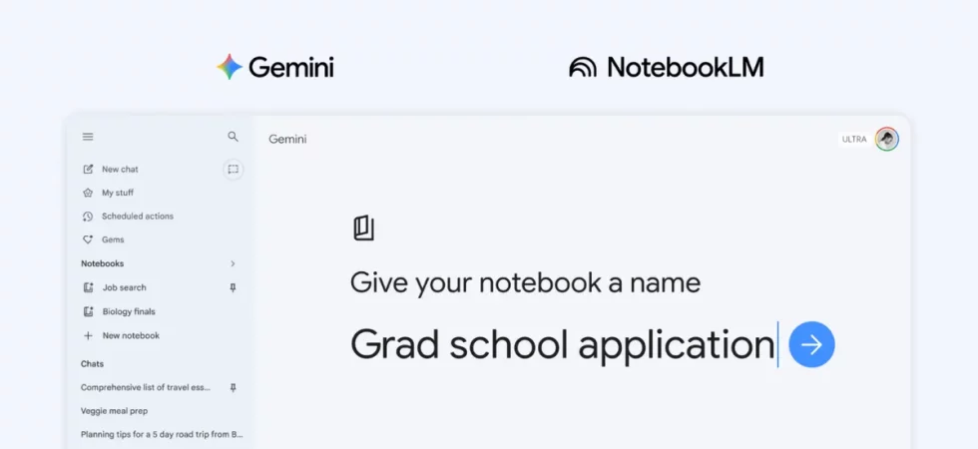Click the Gemini sparkle logo
Image resolution: width=978 pixels, height=449 pixels.
(230, 67)
